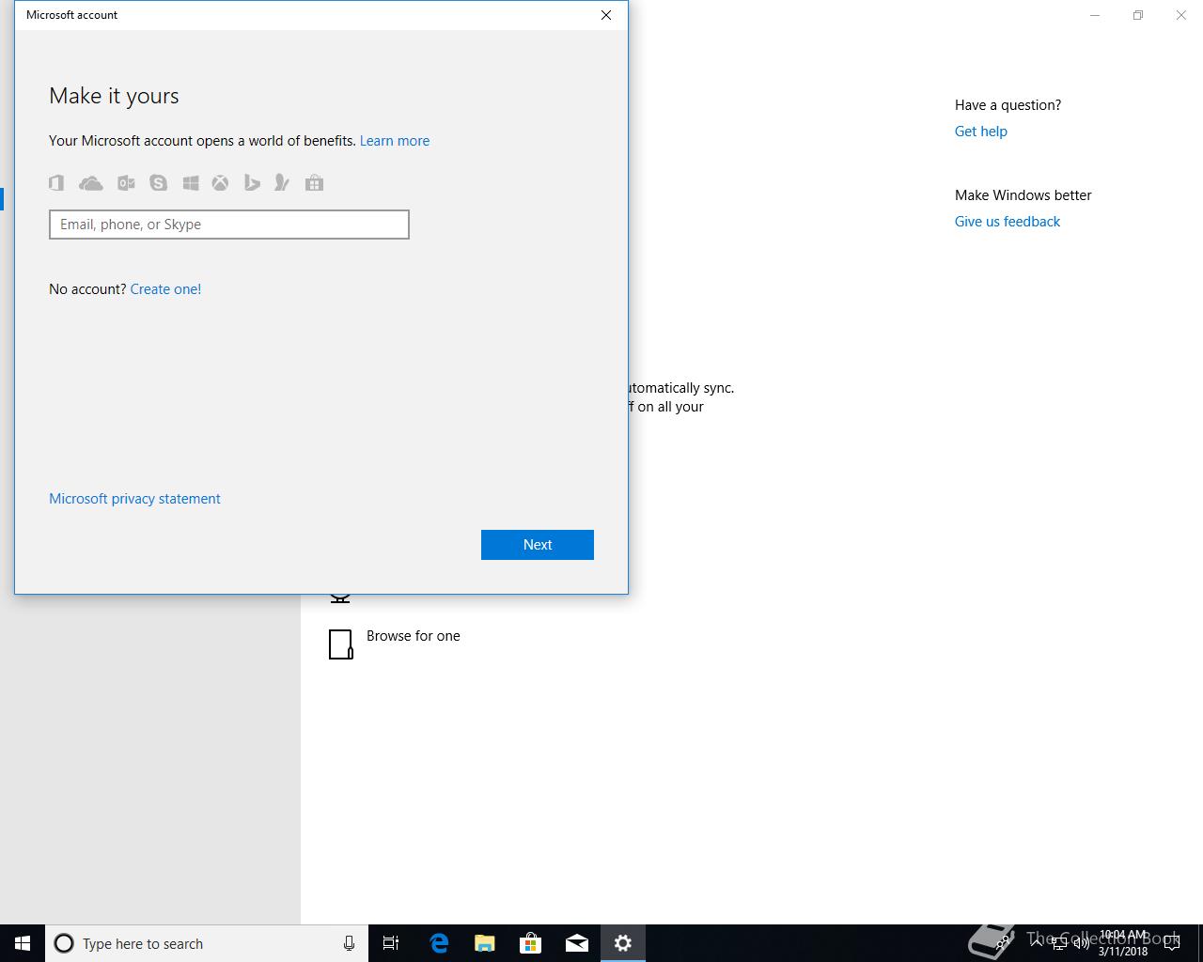Activate the Cortana microphone icon
1203x962 pixels.
349,943
